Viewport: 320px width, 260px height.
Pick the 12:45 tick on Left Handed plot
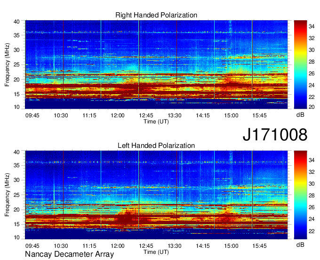(146, 246)
